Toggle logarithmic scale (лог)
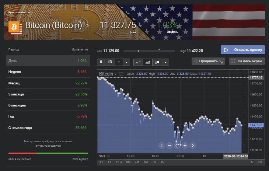The image size is (269, 171). 261,162
